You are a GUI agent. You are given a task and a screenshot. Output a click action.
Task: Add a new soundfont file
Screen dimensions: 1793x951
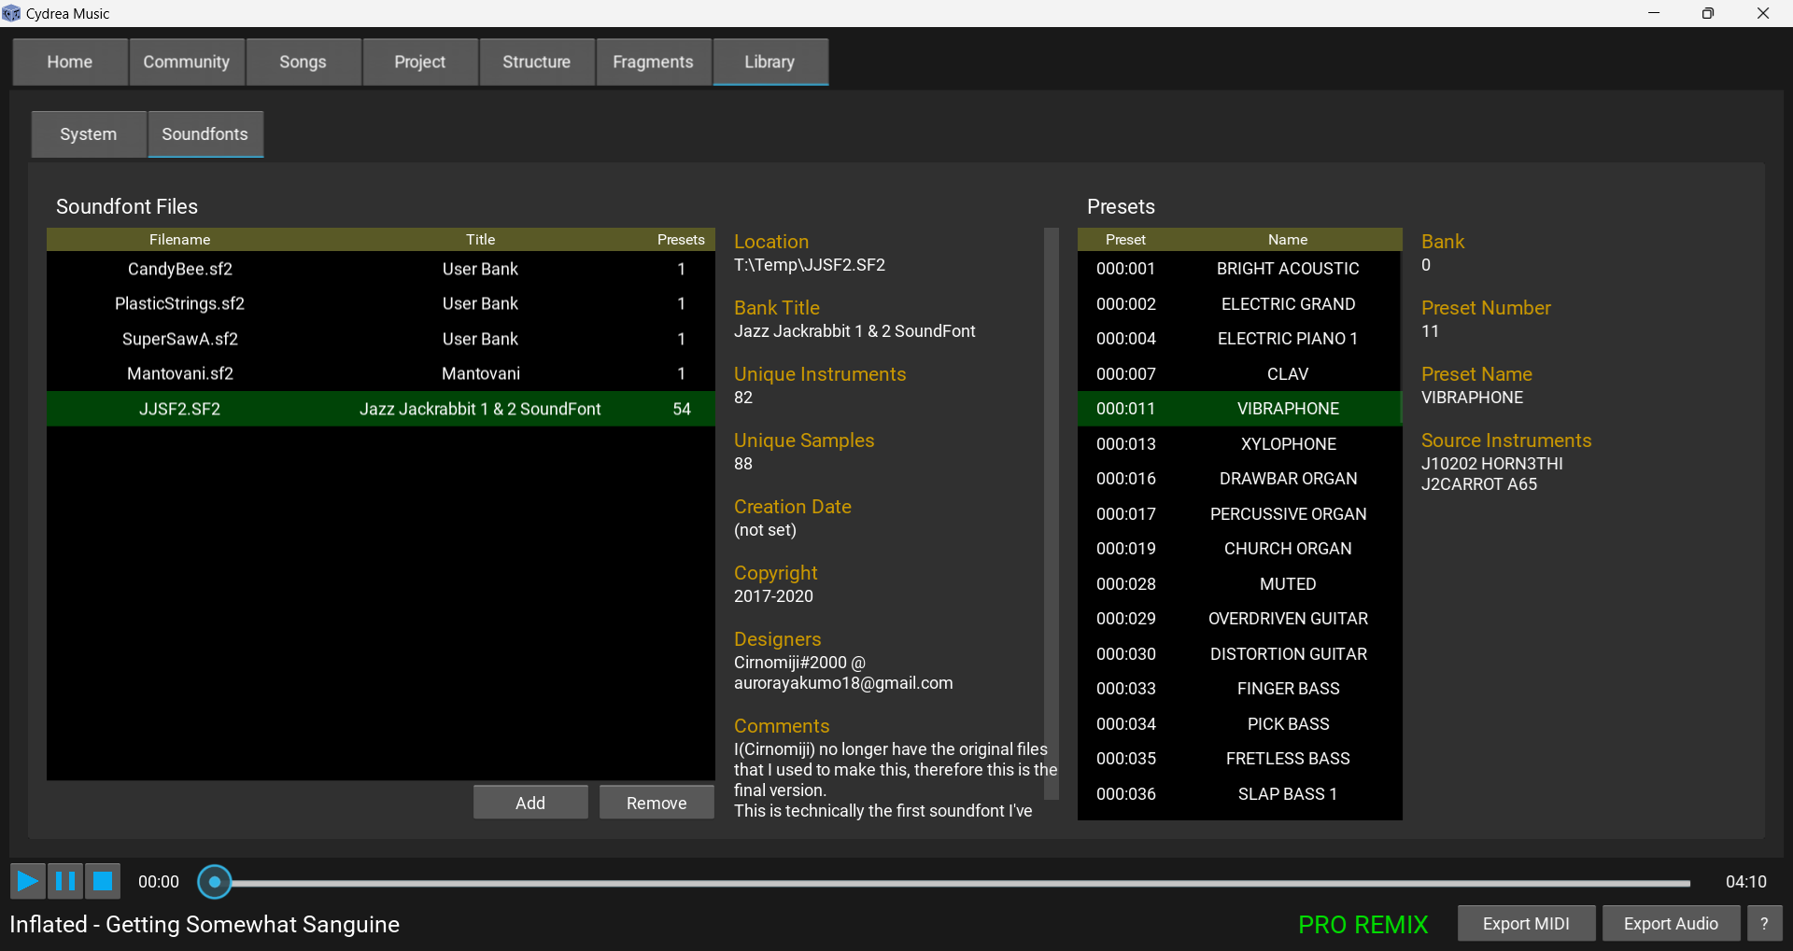[x=530, y=803]
